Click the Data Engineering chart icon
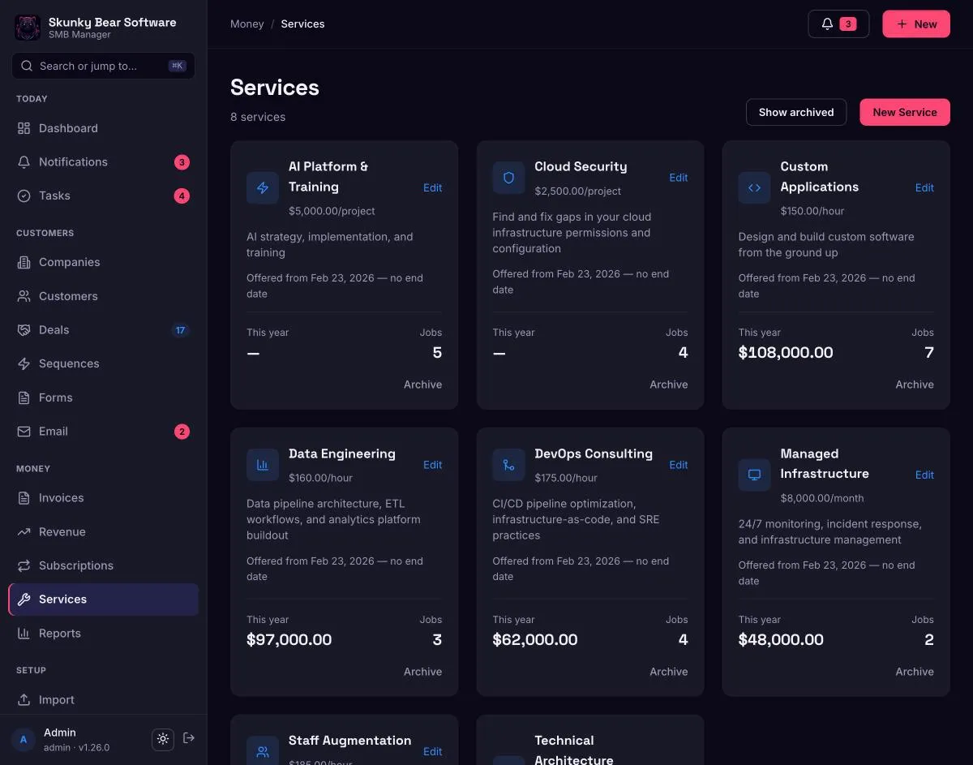 263,465
